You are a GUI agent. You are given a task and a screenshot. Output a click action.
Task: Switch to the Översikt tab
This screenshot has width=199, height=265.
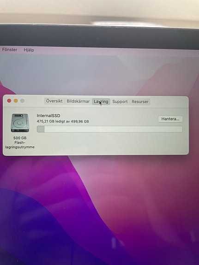point(54,101)
